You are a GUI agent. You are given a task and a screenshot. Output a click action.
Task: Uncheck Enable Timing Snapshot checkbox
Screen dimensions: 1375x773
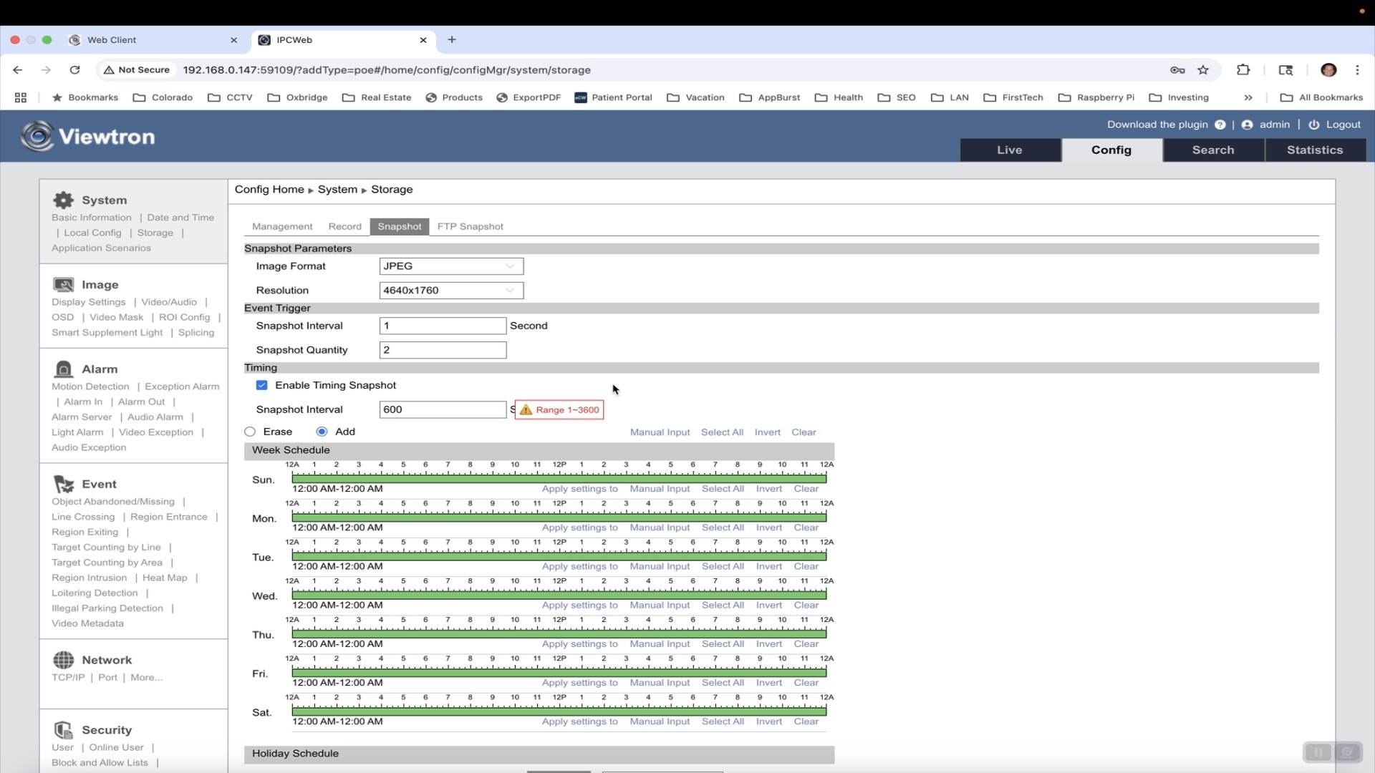tap(262, 385)
